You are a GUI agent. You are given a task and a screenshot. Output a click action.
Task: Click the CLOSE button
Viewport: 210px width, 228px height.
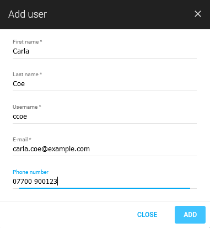(x=147, y=215)
